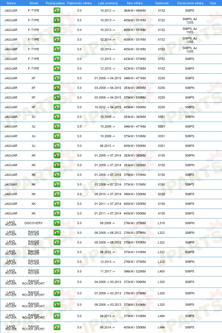The width and height of the screenshot is (222, 333).
Task: Click the Nadwozie column header
Action: coord(162,3)
